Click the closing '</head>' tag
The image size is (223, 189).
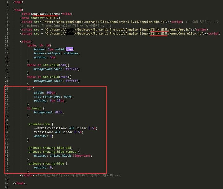coord(19,183)
